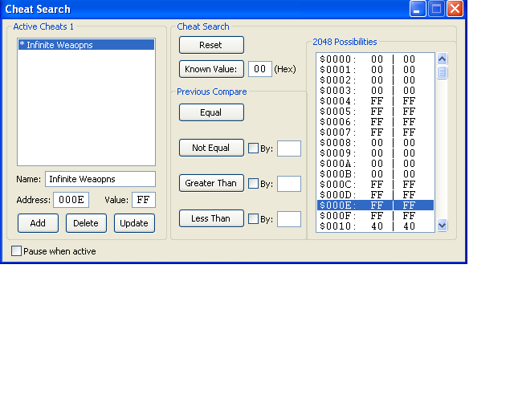This screenshot has height=411, width=514.
Task: Select address $000D row
Action: [x=375, y=195]
